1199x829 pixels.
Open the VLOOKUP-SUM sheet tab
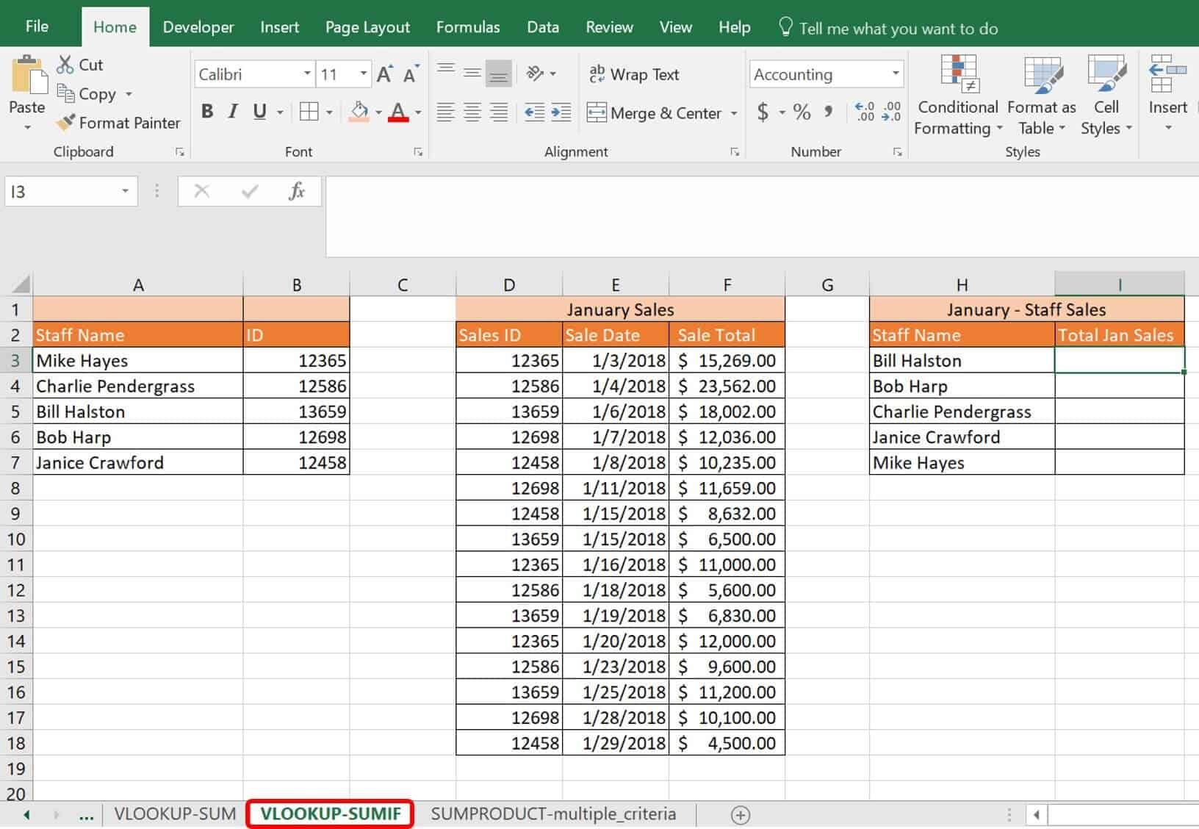[x=173, y=814]
